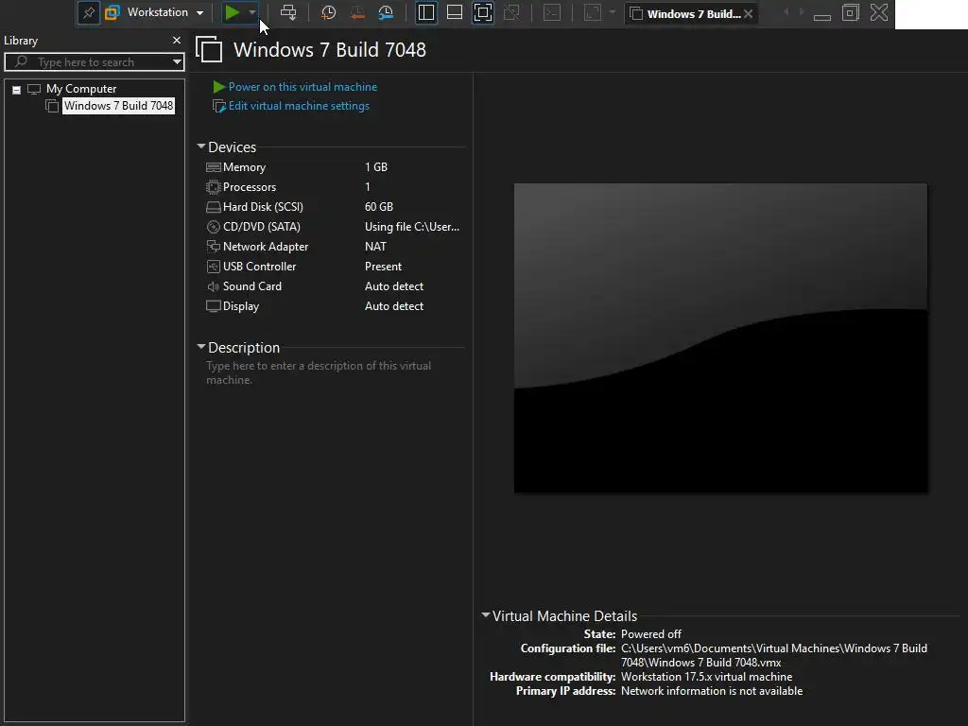Click the settings icon beside Edit link
The height and width of the screenshot is (726, 968).
219,106
